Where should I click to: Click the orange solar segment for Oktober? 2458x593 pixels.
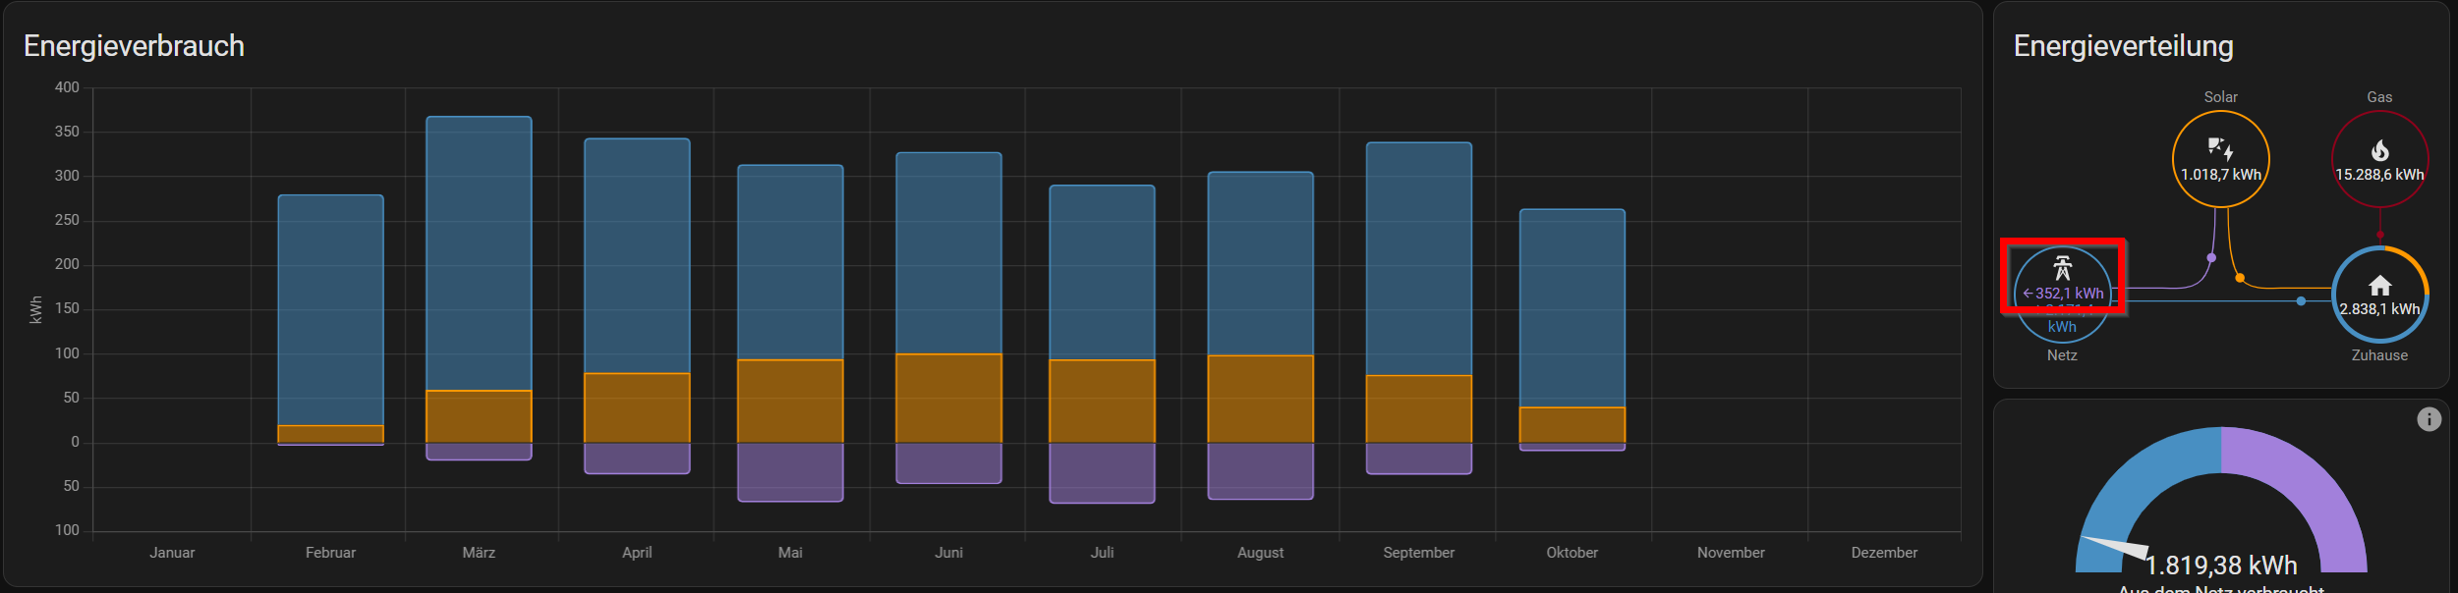(1572, 425)
